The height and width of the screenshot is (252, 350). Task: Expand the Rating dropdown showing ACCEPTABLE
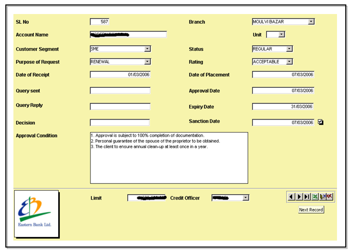pos(289,61)
